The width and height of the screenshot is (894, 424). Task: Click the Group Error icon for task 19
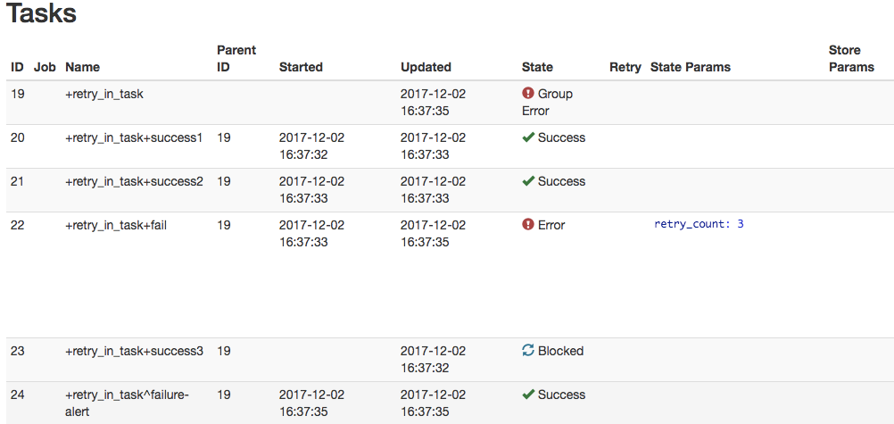(528, 94)
